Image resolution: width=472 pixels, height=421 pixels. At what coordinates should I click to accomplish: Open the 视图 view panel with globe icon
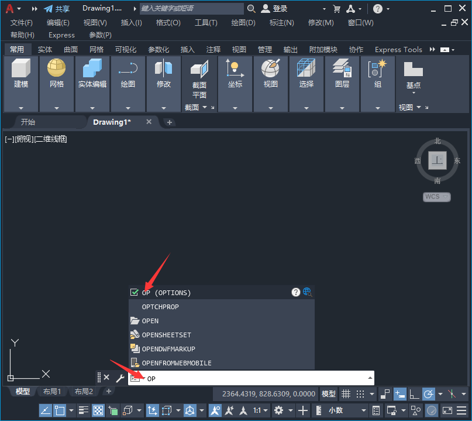tap(270, 84)
